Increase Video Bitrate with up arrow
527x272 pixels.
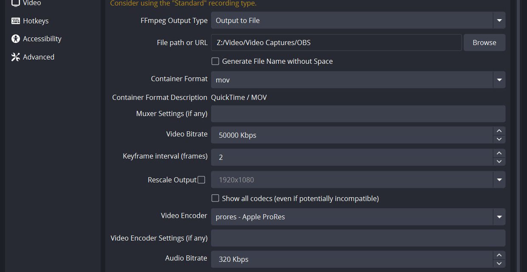(x=499, y=131)
